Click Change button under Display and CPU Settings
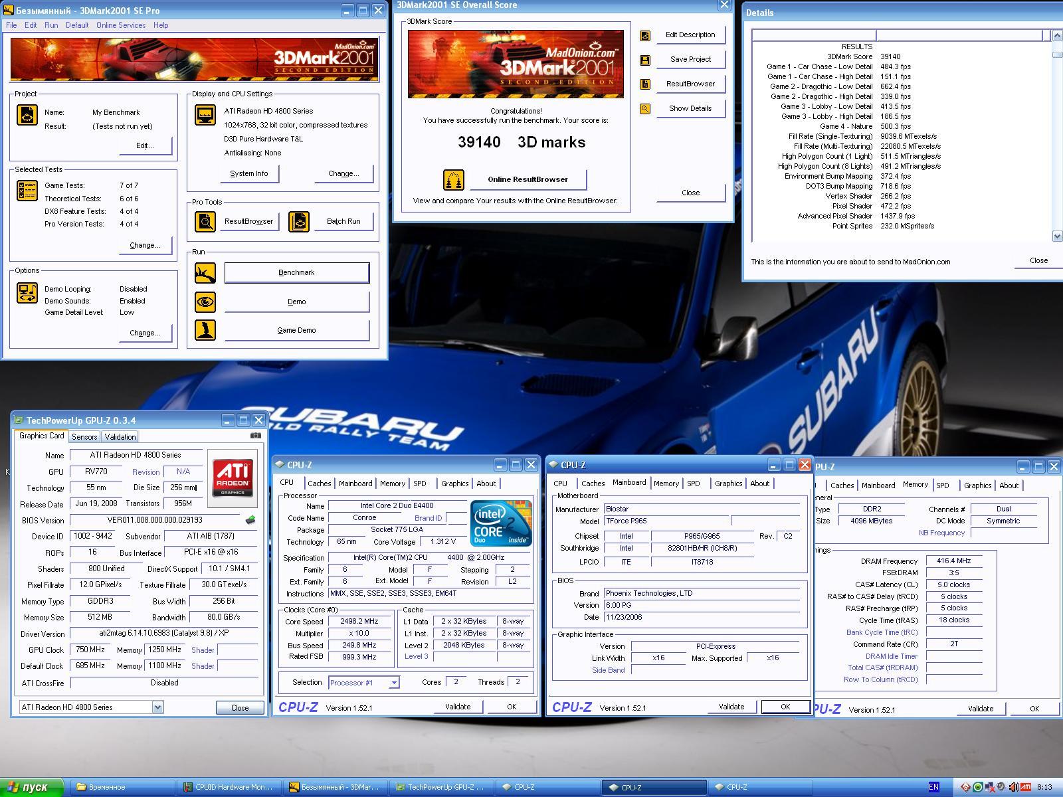 click(x=343, y=173)
